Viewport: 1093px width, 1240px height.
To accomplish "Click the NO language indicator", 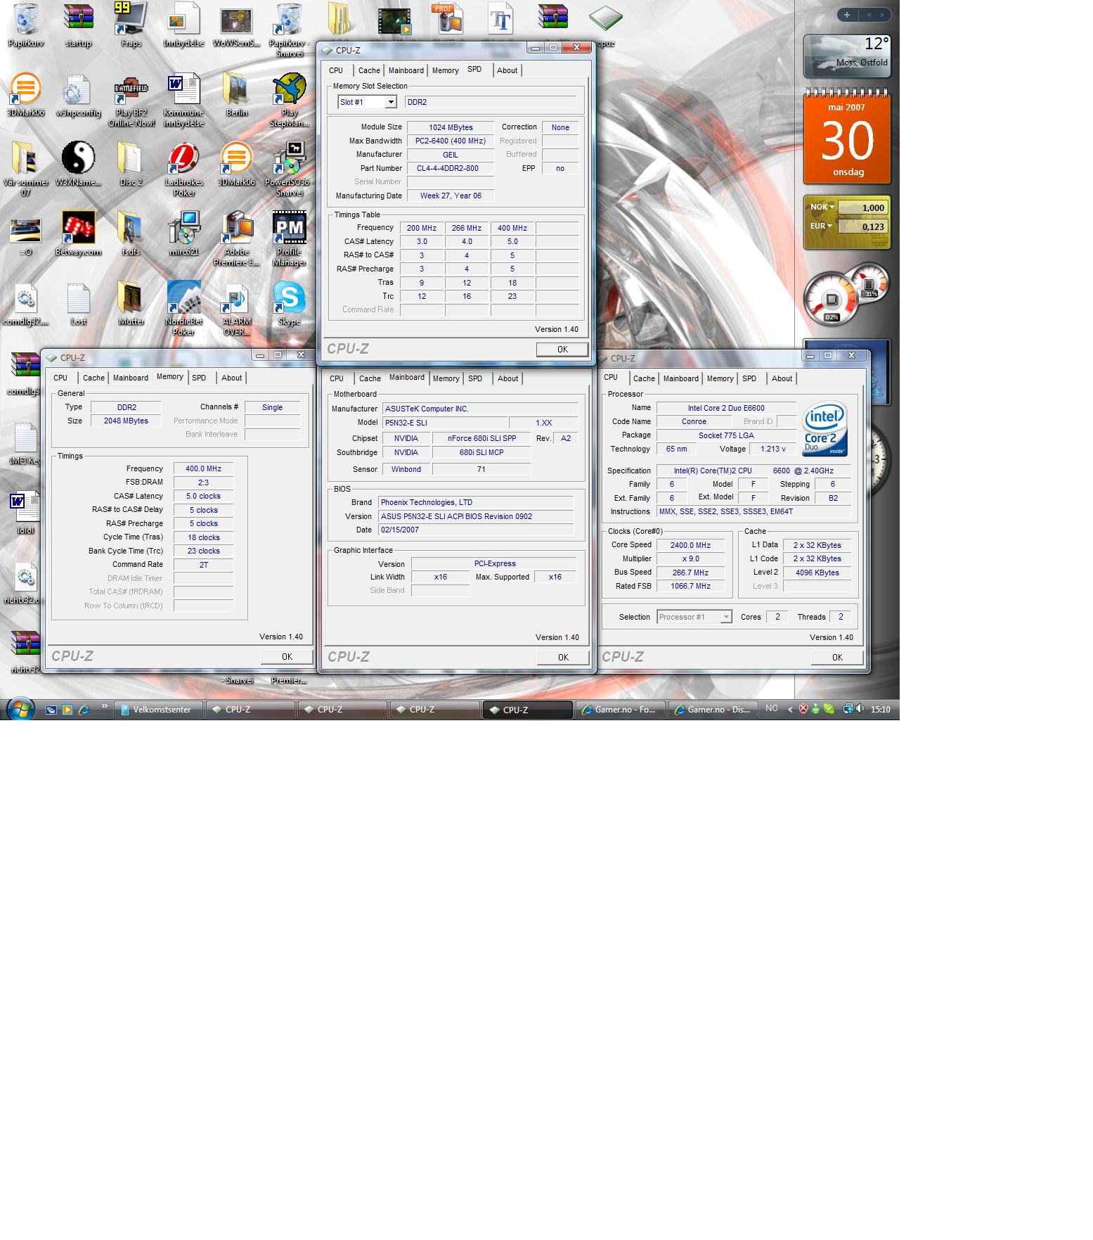I will click(x=772, y=708).
